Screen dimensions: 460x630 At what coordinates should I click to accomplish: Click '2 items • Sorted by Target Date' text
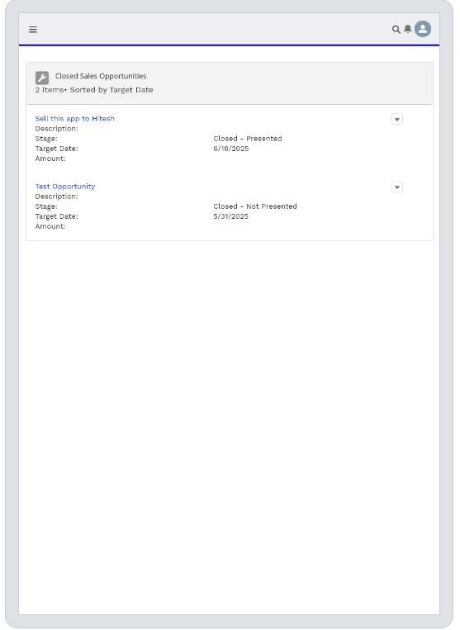coord(94,90)
